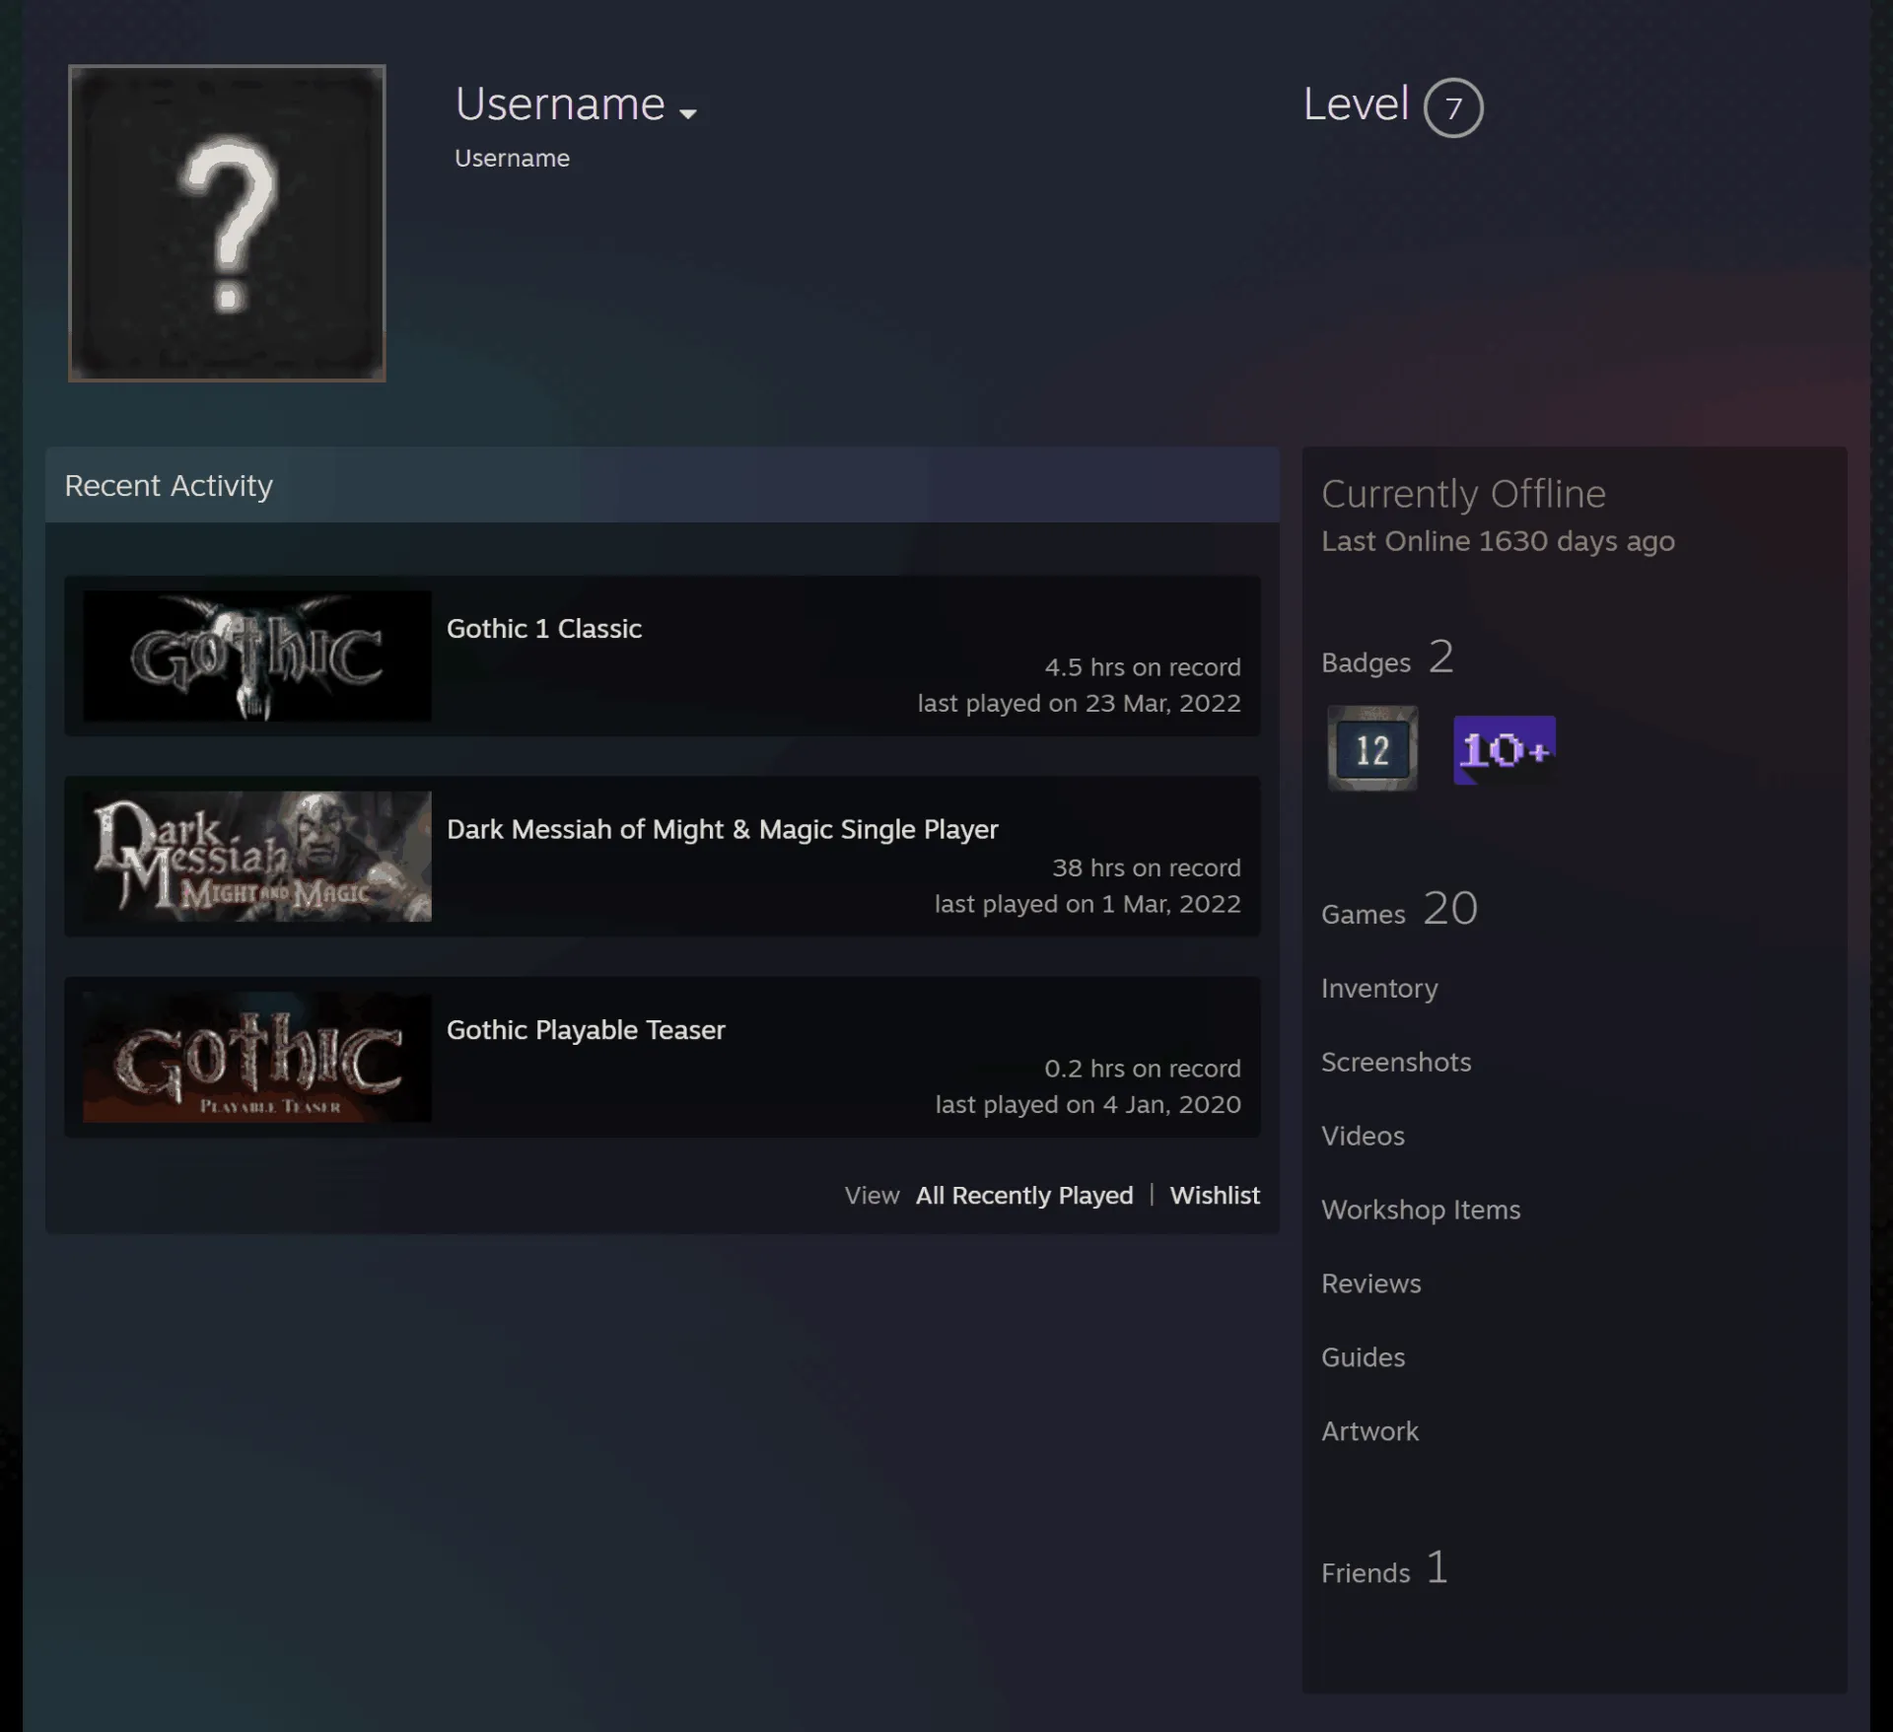The height and width of the screenshot is (1732, 1893).
Task: Open Dark Messiah of Might & Magic title
Action: 723,830
